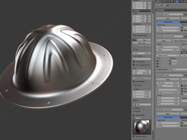
Task: Click the Shrinkwrap modifier type icon
Action: click(x=161, y=36)
